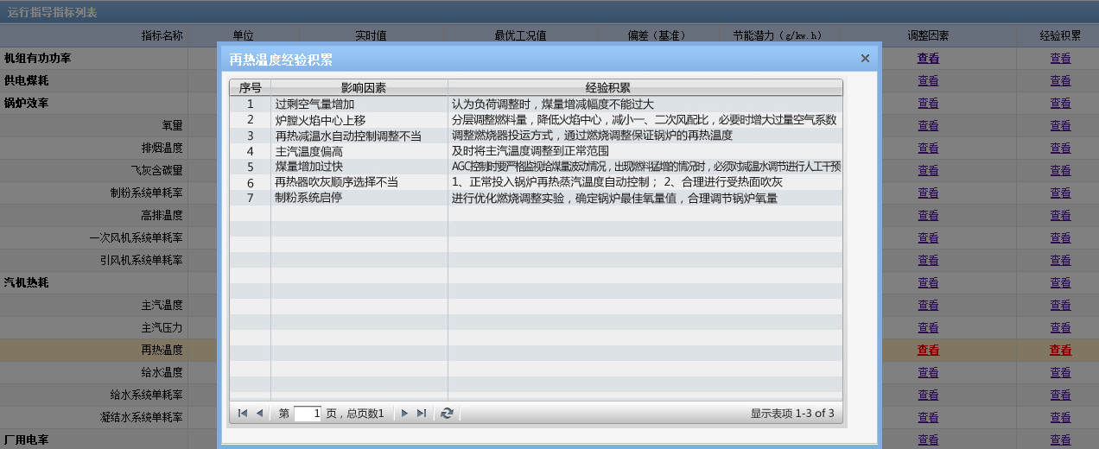Screen dimensions: 1099x449
Task: Refresh the experience grid data
Action: (447, 414)
